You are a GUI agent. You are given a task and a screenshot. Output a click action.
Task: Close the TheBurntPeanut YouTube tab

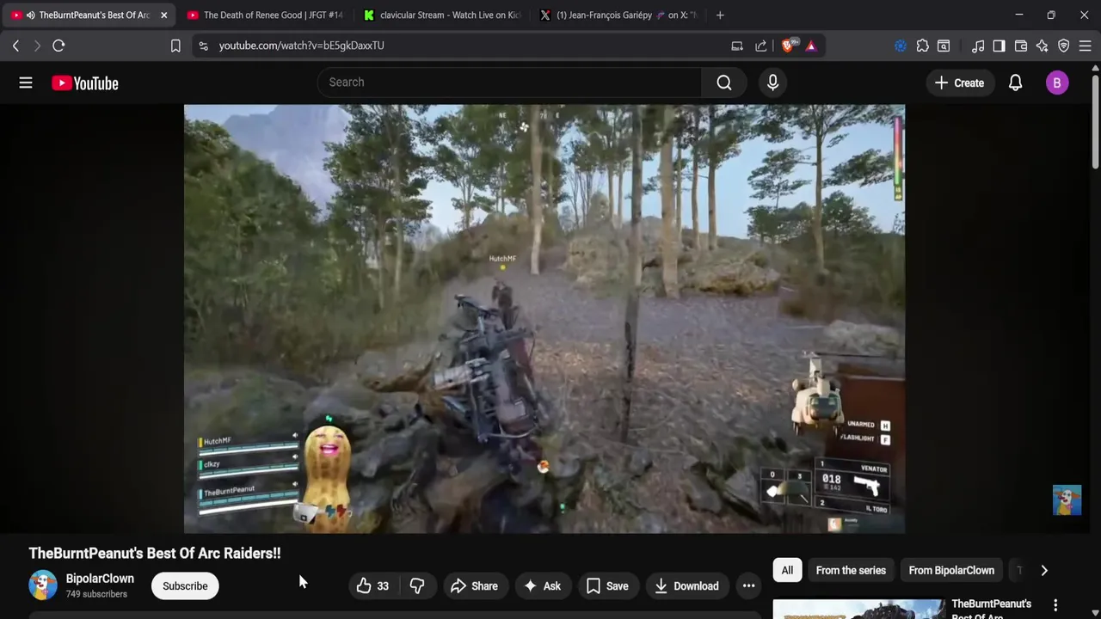pos(163,15)
